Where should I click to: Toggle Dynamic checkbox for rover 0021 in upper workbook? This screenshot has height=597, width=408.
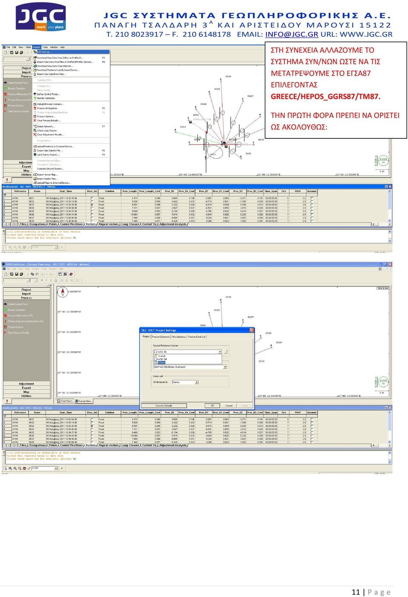click(312, 198)
